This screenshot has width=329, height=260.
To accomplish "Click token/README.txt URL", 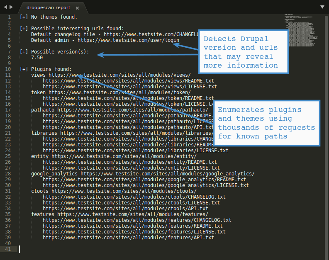I will pyautogui.click(x=129, y=98).
